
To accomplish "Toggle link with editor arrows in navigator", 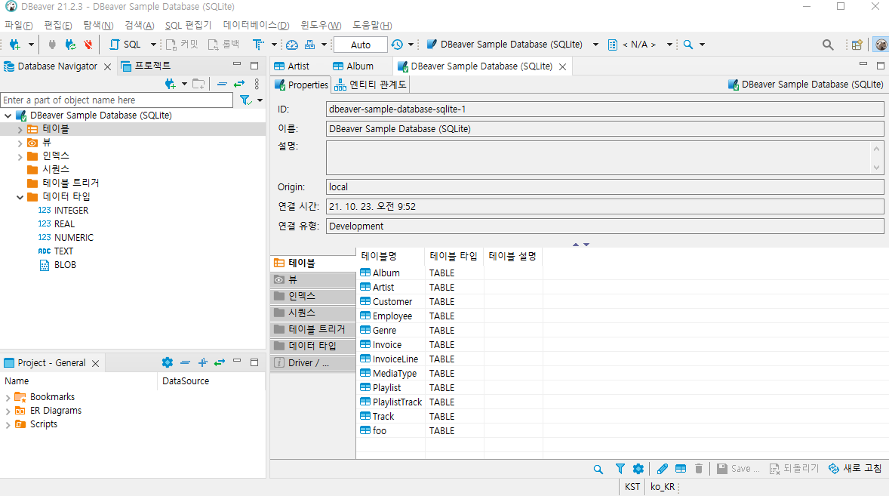I will point(239,84).
